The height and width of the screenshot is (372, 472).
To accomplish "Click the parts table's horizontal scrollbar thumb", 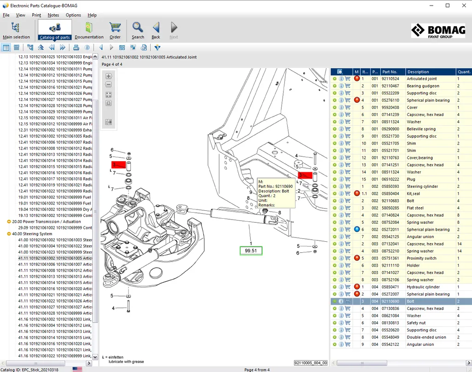I will 361,363.
